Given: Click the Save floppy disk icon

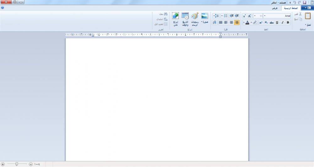Looking at the screenshot, I should coord(304,2).
